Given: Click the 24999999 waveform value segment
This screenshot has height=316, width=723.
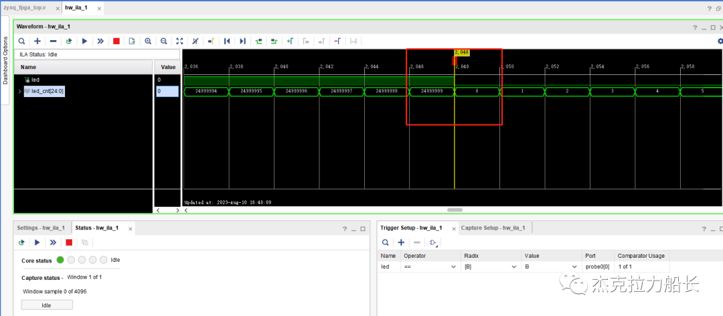Looking at the screenshot, I should point(432,91).
